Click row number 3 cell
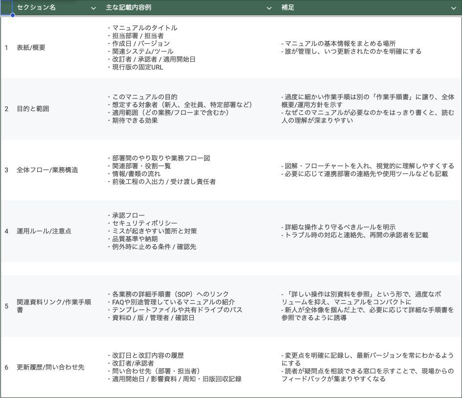The width and height of the screenshot is (462, 398). click(x=6, y=170)
